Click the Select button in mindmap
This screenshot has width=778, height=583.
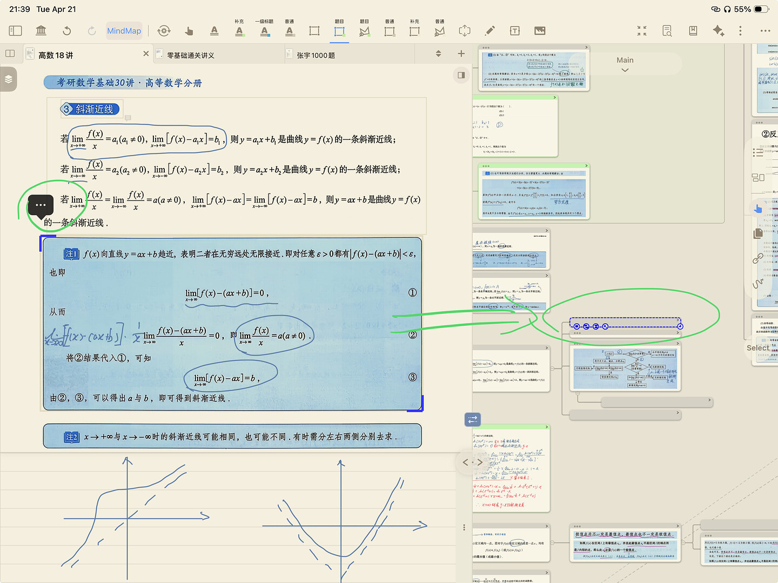pos(757,348)
